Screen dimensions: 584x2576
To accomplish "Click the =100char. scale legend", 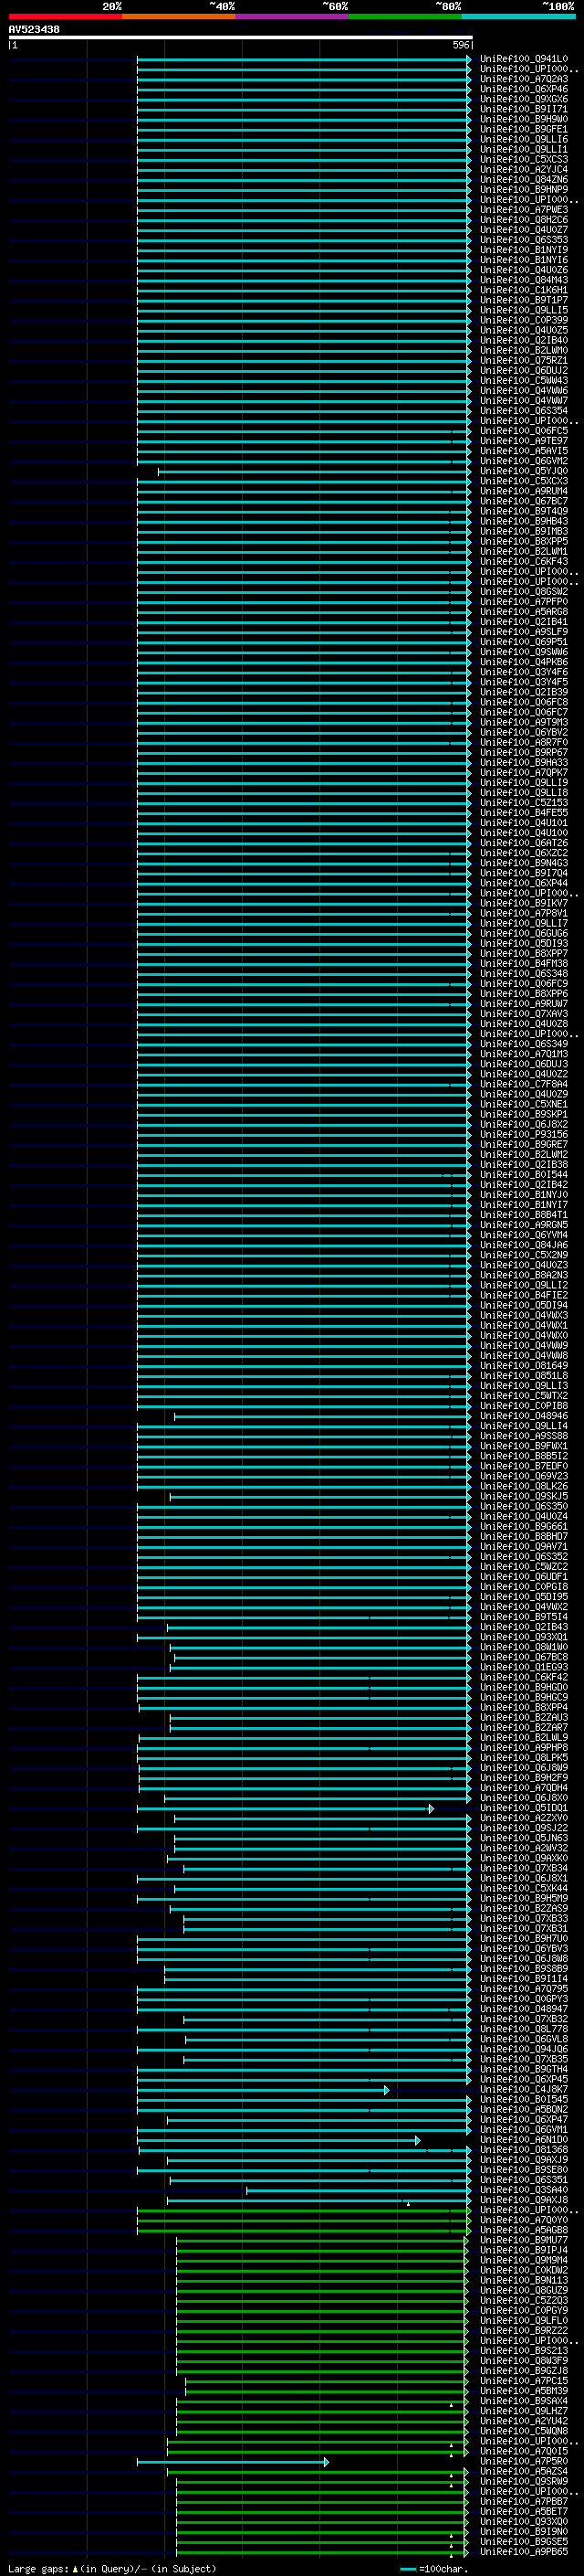I will pyautogui.click(x=433, y=2568).
